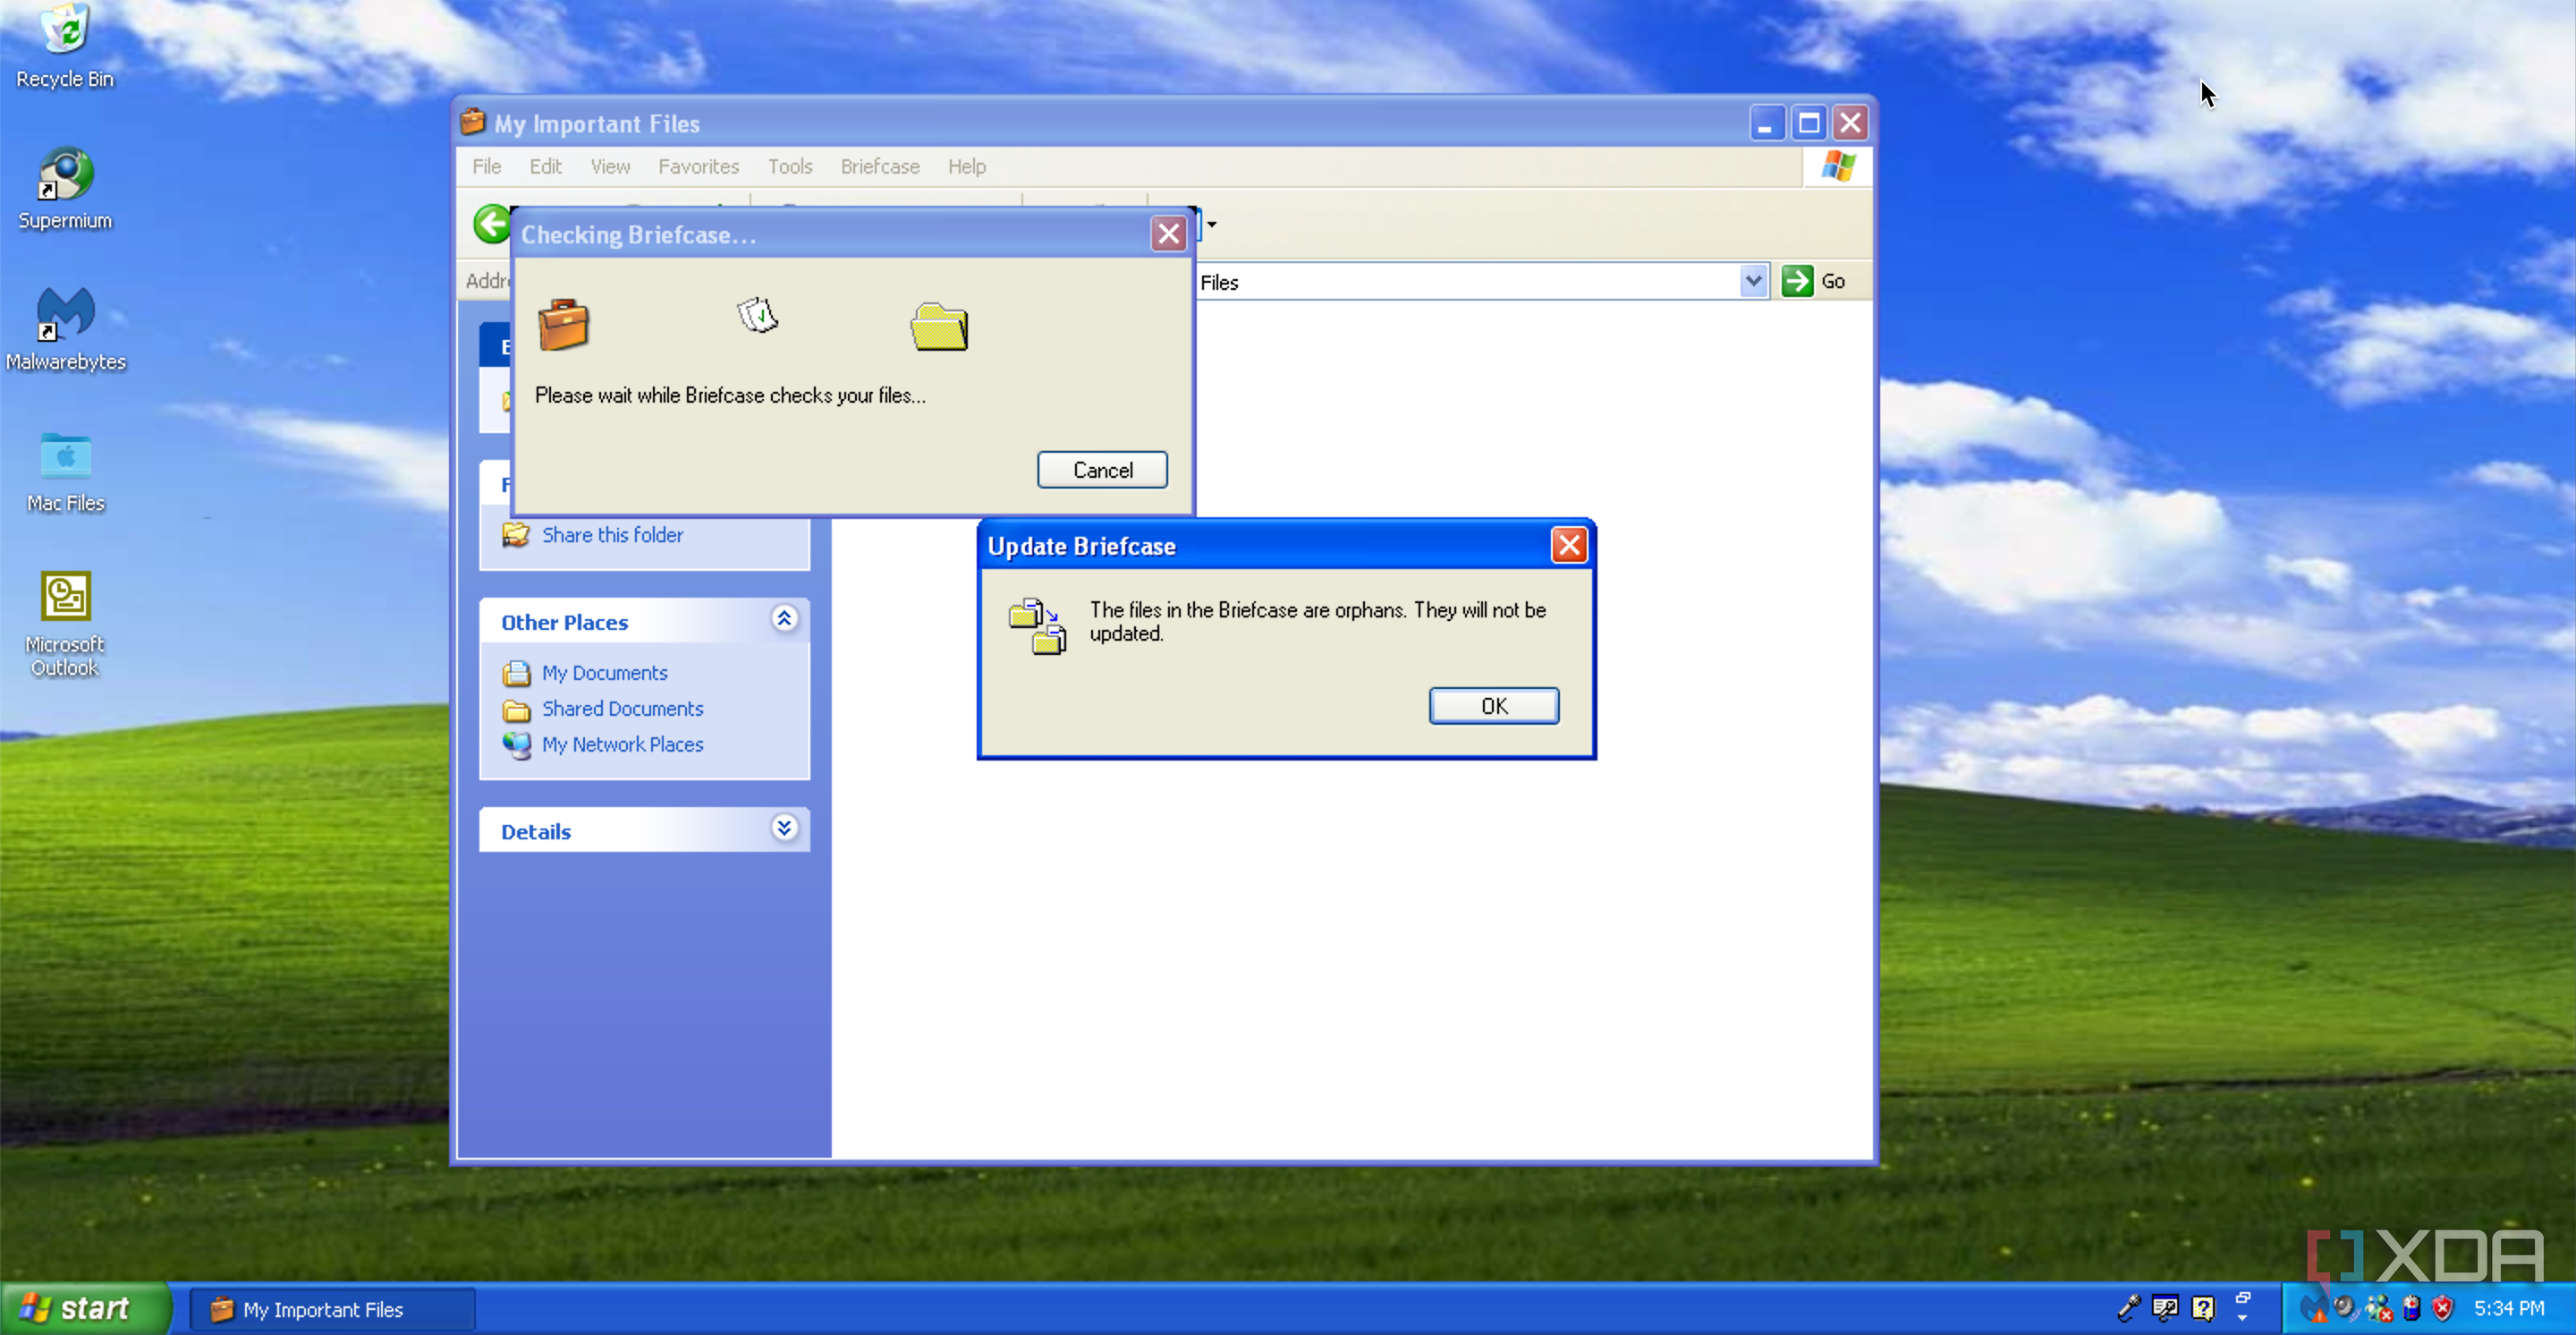Open the Briefcase menu
2576x1335 pixels.
879,167
